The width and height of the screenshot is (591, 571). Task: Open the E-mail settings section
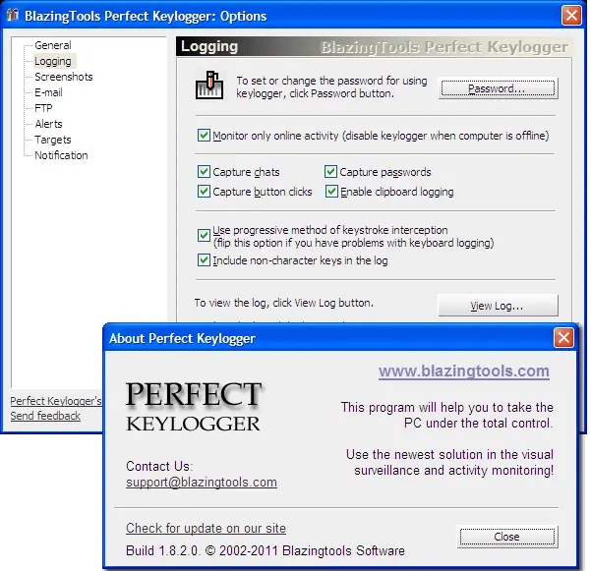(48, 92)
